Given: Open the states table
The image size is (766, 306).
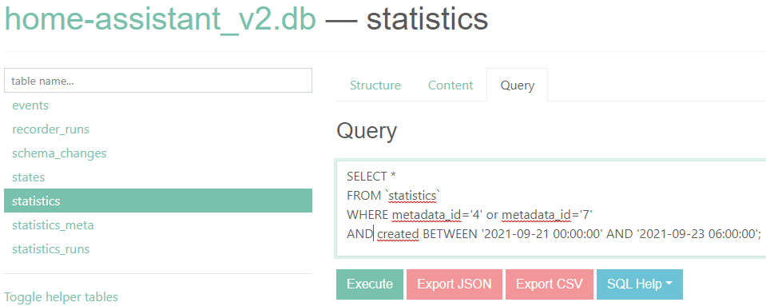Looking at the screenshot, I should point(28,177).
